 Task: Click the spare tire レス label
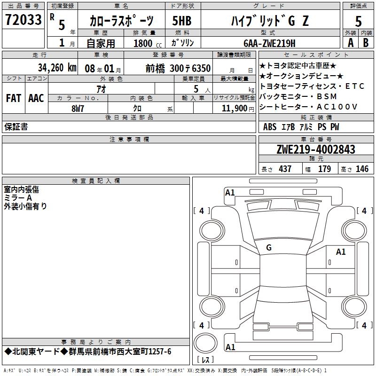pos(205,359)
